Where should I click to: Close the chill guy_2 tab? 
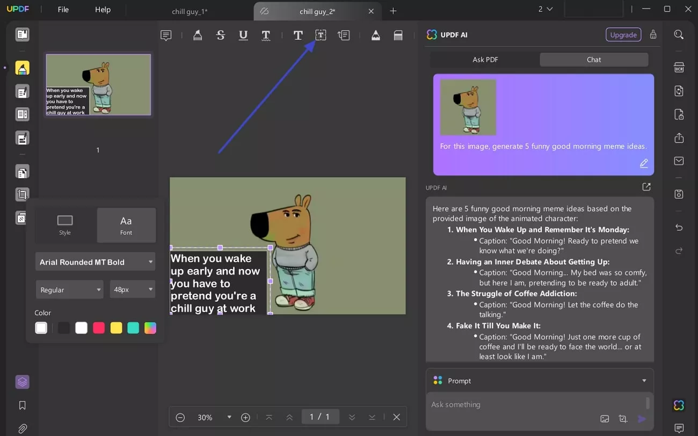371,11
